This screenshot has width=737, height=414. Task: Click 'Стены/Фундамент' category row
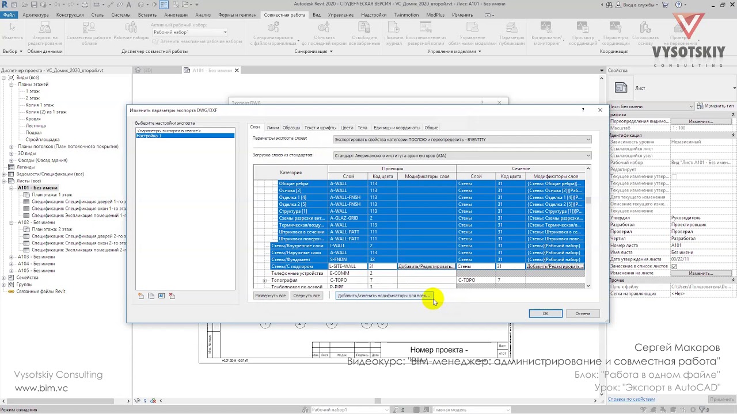(291, 259)
